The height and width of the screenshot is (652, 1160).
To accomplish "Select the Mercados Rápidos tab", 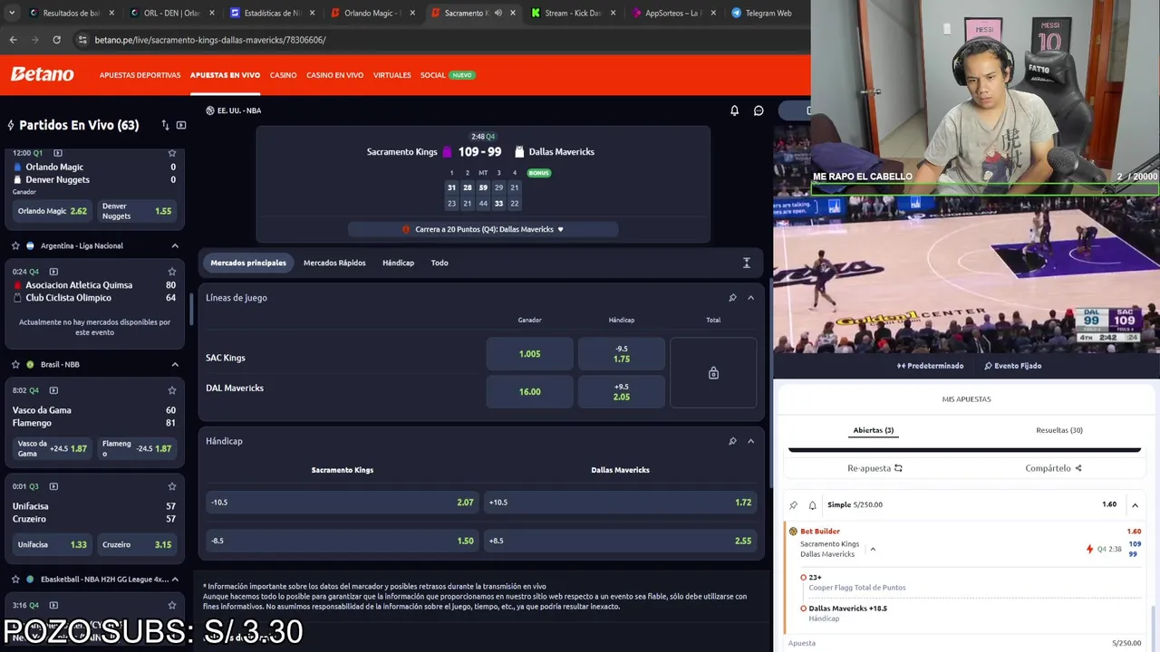I will 334,263.
